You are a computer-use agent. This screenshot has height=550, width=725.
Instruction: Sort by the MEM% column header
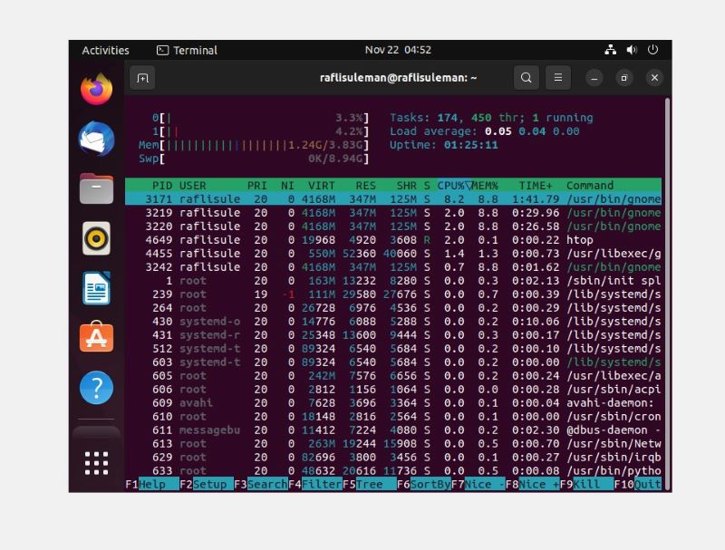click(485, 186)
